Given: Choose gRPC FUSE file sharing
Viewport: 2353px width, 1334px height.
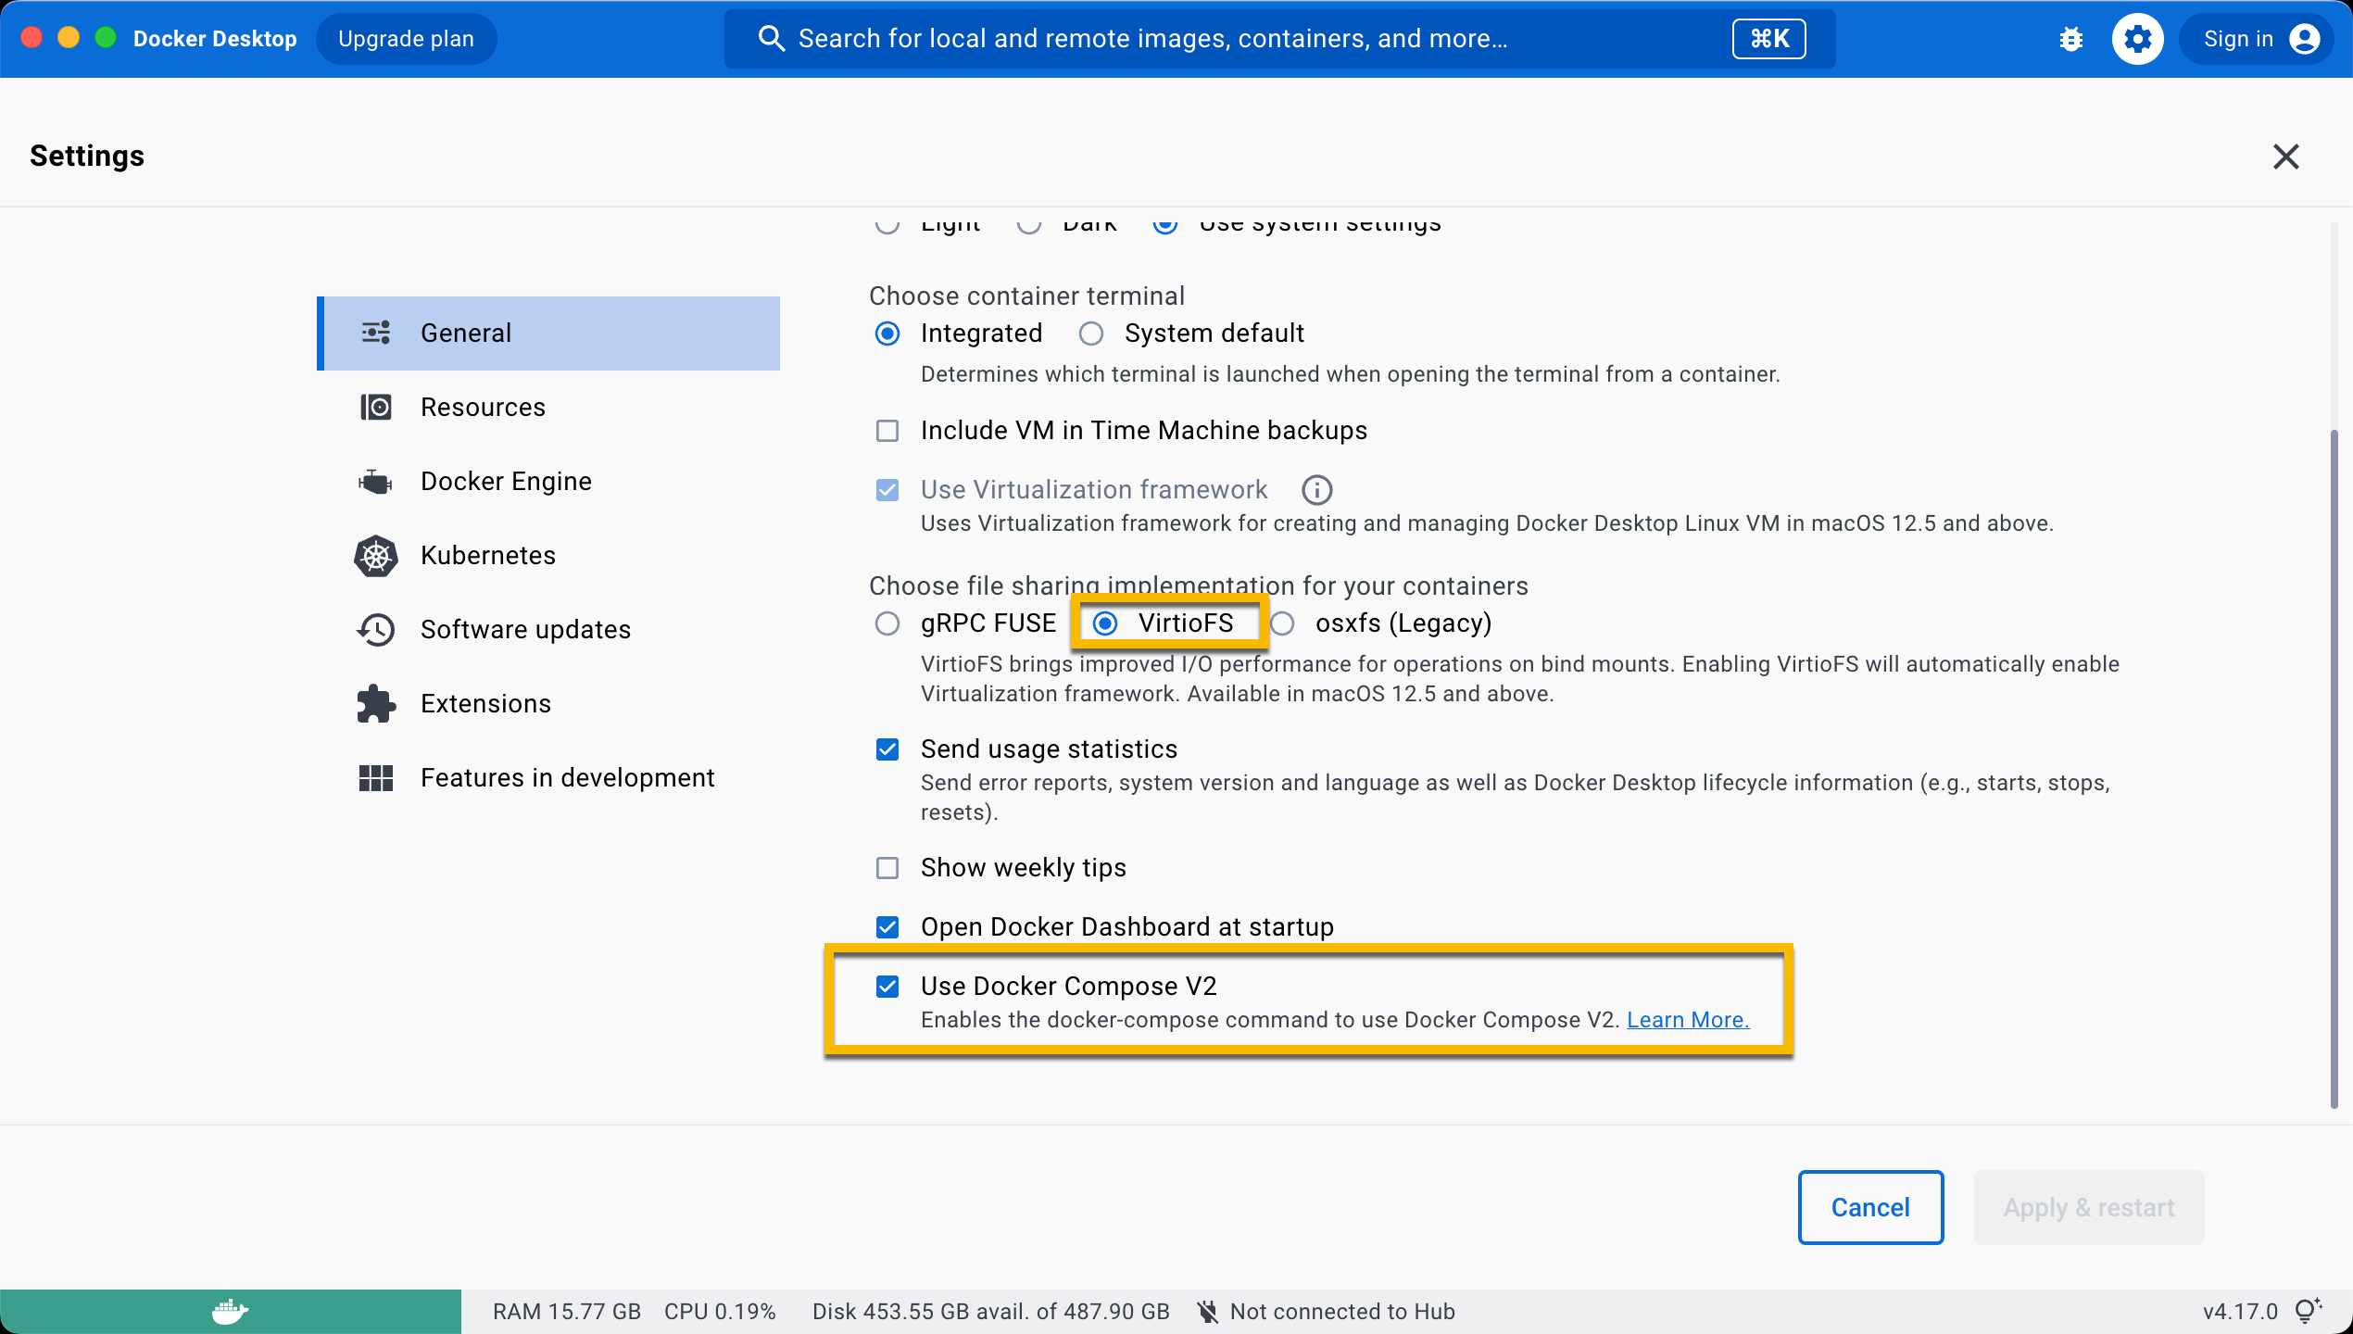Looking at the screenshot, I should [x=887, y=623].
